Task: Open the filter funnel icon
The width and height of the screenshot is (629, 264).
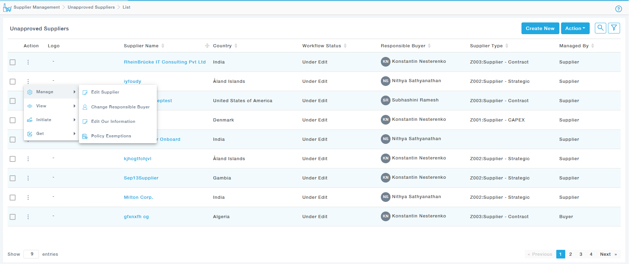Action: (614, 28)
